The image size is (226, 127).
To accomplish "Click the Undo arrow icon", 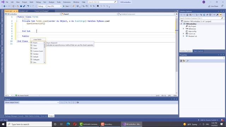I will [x=28, y=6].
